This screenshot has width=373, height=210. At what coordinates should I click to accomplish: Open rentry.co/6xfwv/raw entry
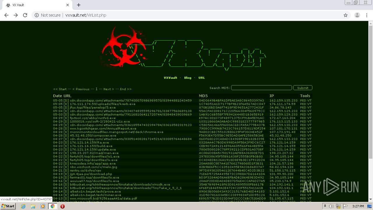click(85, 171)
